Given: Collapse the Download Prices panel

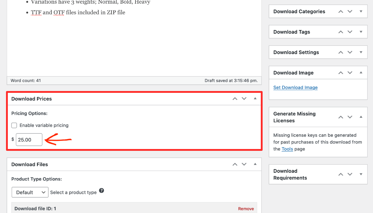Looking at the screenshot, I should (x=255, y=99).
